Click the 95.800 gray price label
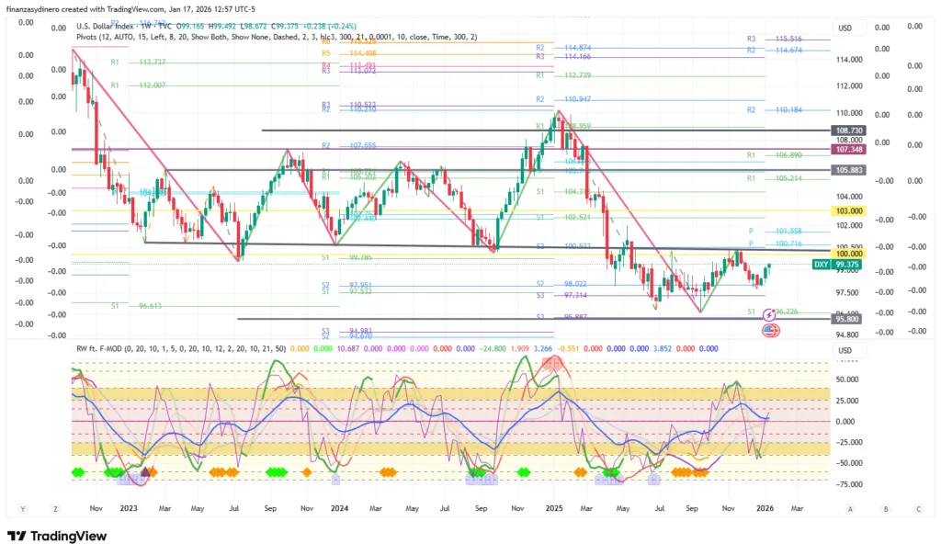This screenshot has width=941, height=555. tap(846, 319)
